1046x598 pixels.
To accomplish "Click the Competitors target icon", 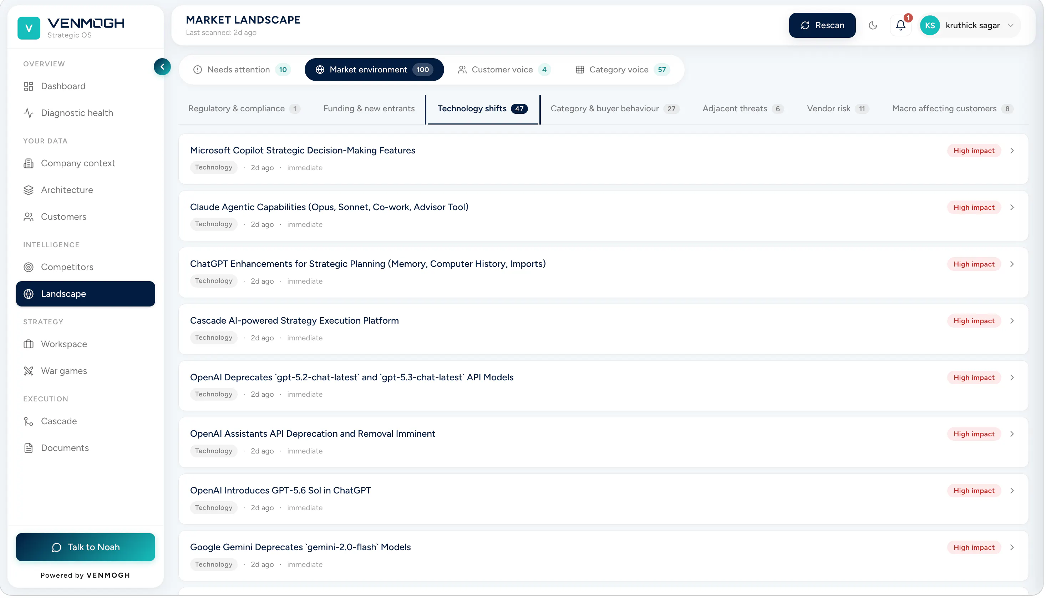I will [28, 267].
